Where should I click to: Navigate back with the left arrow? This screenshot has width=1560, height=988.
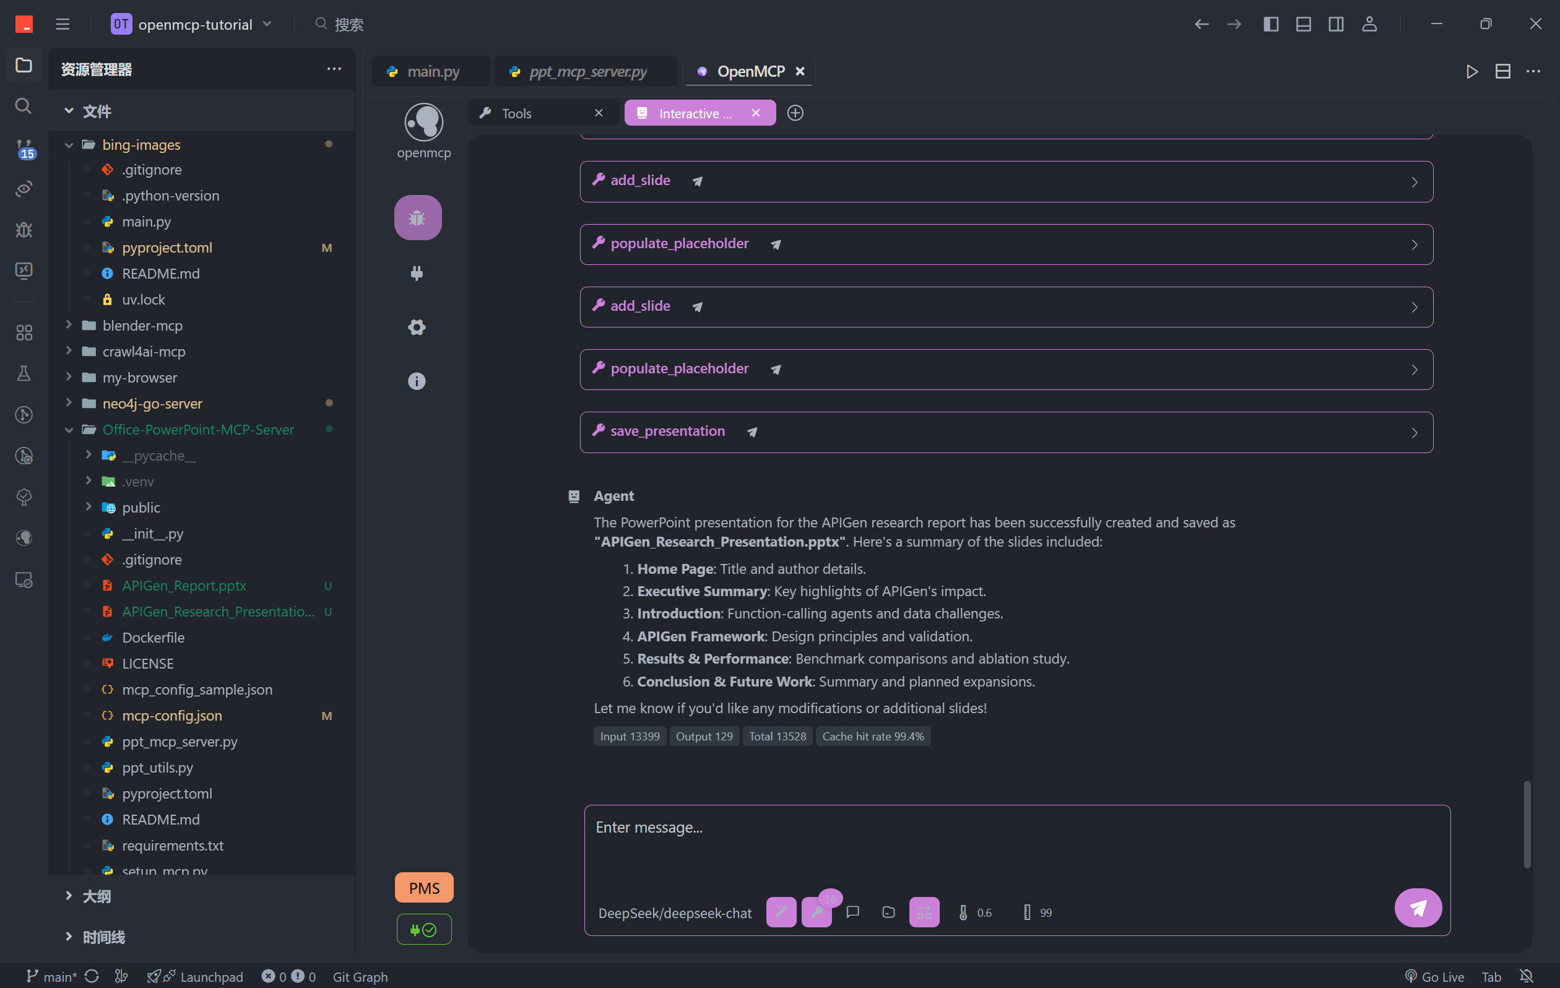(1202, 24)
